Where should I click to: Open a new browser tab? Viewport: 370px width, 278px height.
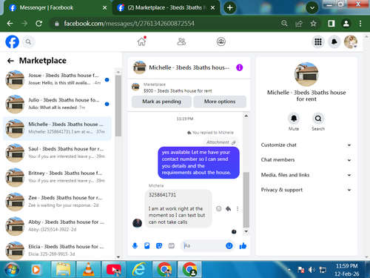click(x=229, y=8)
